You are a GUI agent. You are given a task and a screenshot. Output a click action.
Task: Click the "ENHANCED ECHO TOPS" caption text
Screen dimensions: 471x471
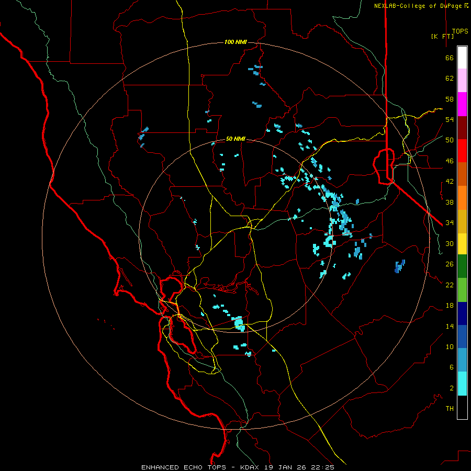coord(184,467)
